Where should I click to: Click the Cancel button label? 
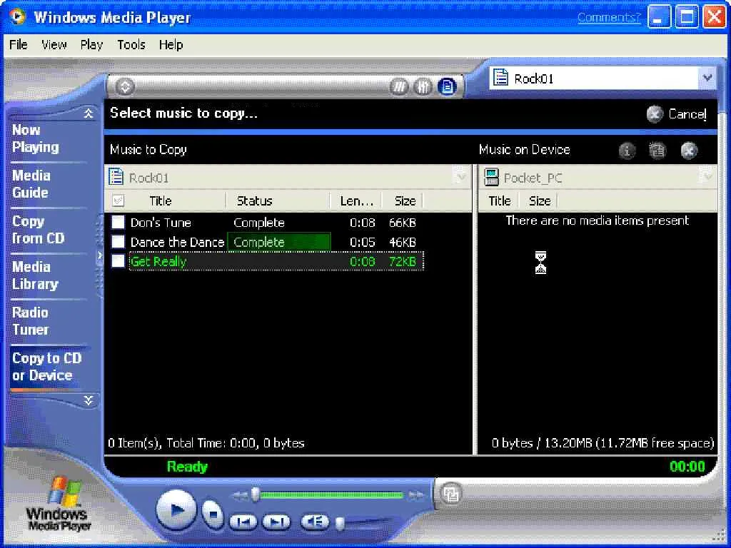pyautogui.click(x=687, y=114)
